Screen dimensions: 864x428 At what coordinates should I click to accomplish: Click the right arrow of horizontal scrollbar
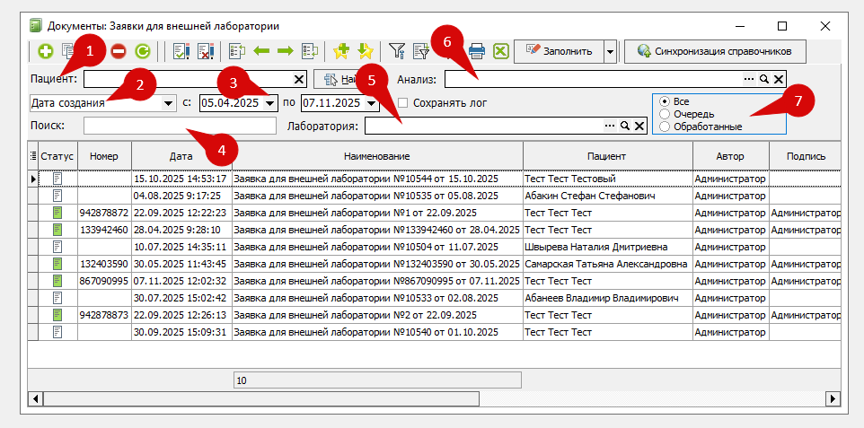point(833,397)
